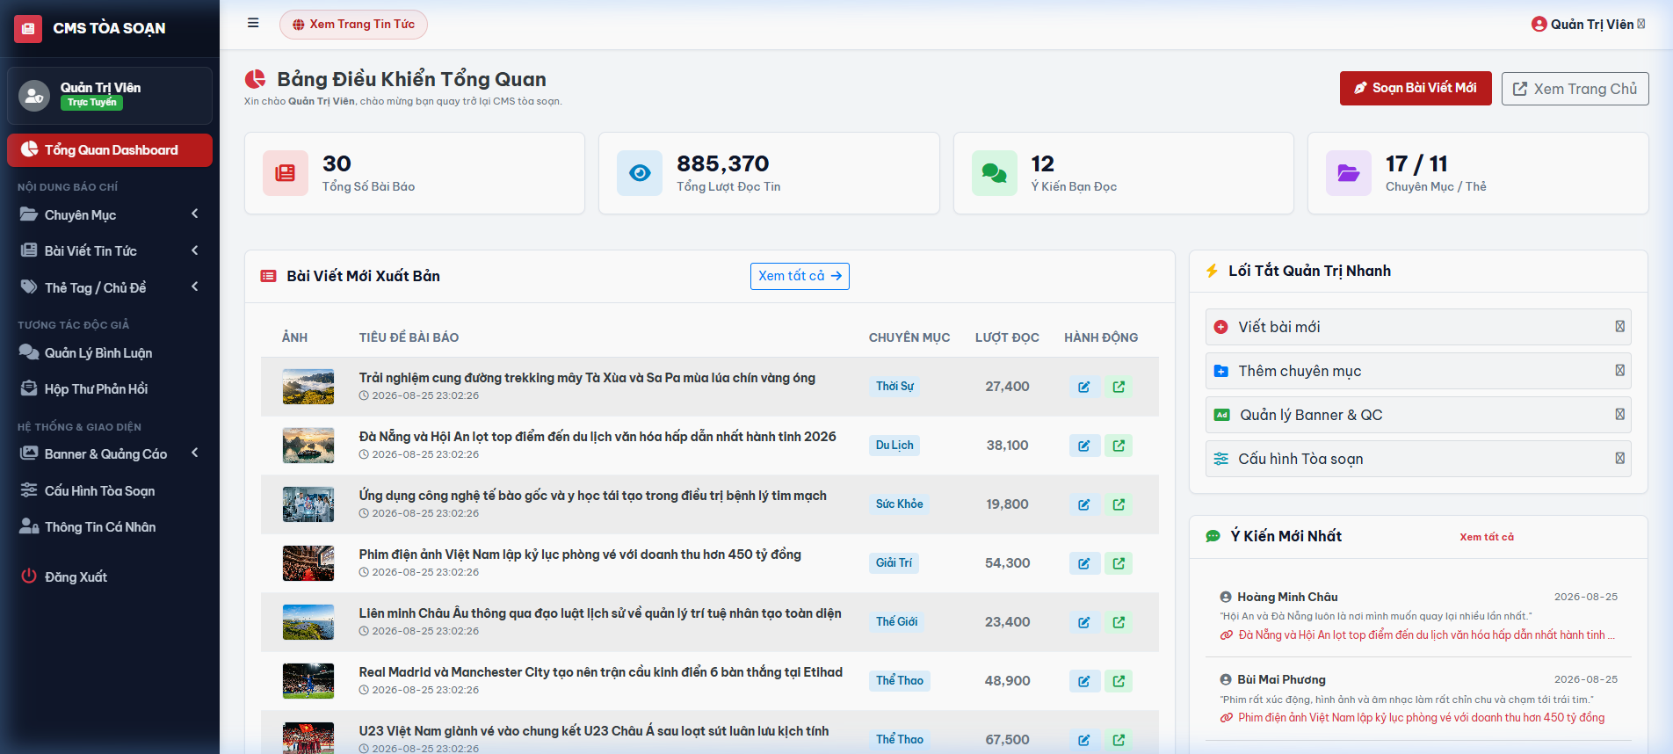Viewport: 1673px width, 754px height.
Task: Click the CMS Tòa Soạn logo icon
Action: coord(28,28)
